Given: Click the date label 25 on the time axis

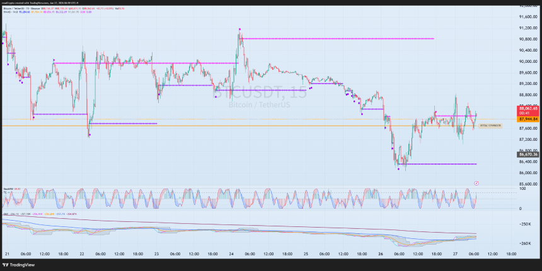Looking at the screenshot, I should (306, 254).
